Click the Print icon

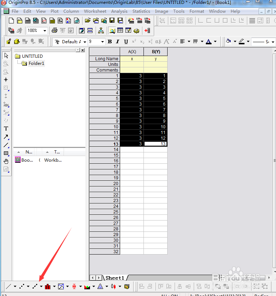[x=55, y=30]
